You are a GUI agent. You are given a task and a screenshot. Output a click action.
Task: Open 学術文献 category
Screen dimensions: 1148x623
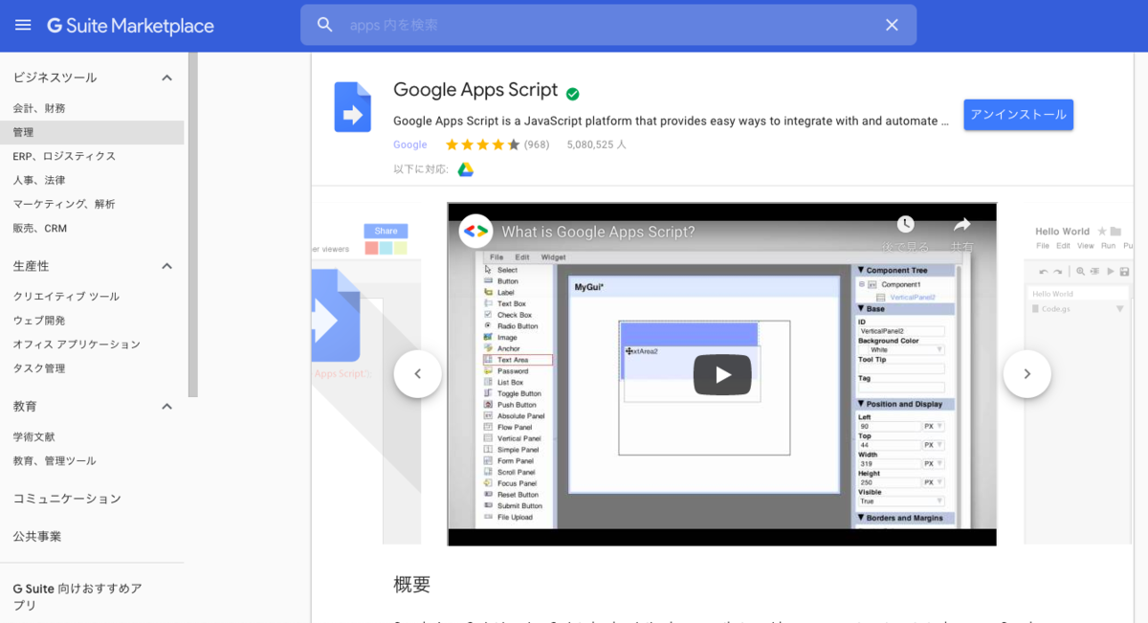pyautogui.click(x=33, y=436)
